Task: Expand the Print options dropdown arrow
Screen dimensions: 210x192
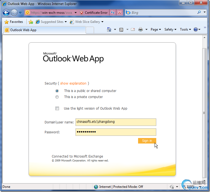Action: click(x=146, y=29)
